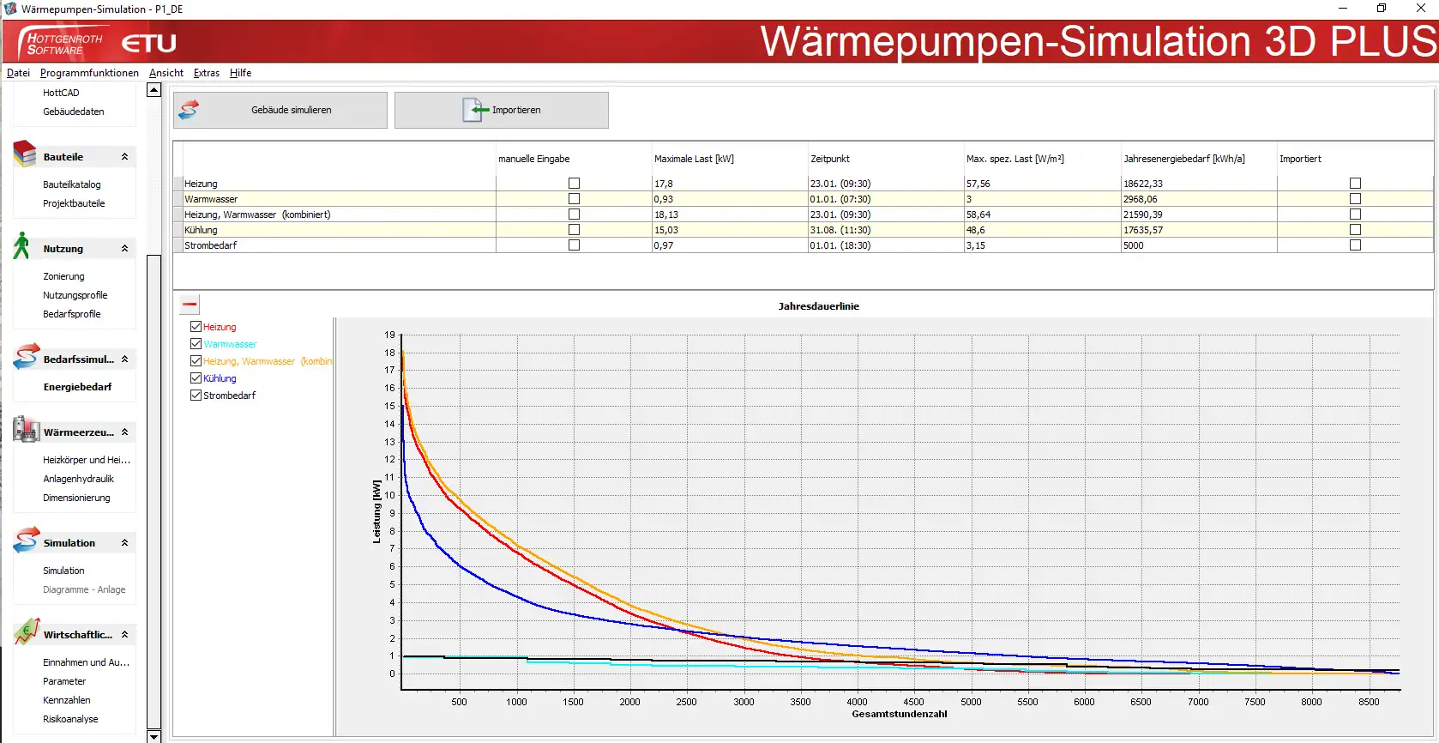The width and height of the screenshot is (1439, 743).
Task: Collapse the Wirtschaftlichkeit section chevron
Action: click(x=124, y=635)
